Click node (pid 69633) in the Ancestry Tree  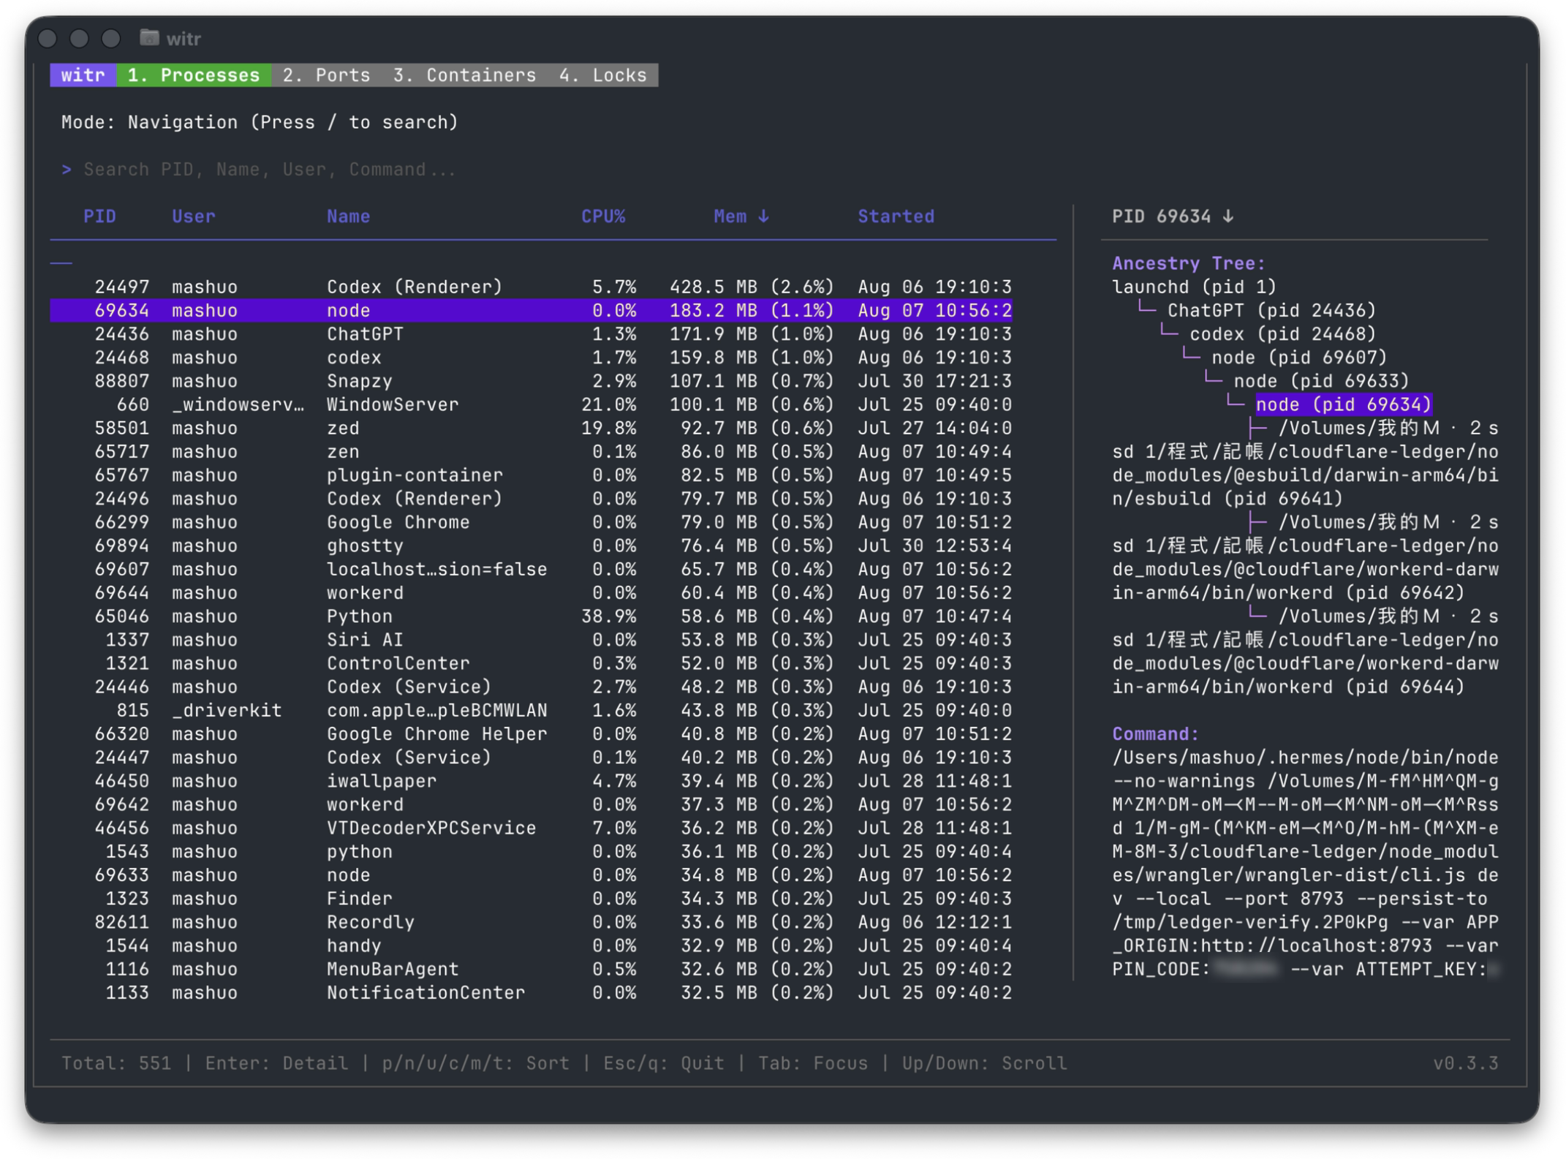click(1321, 381)
